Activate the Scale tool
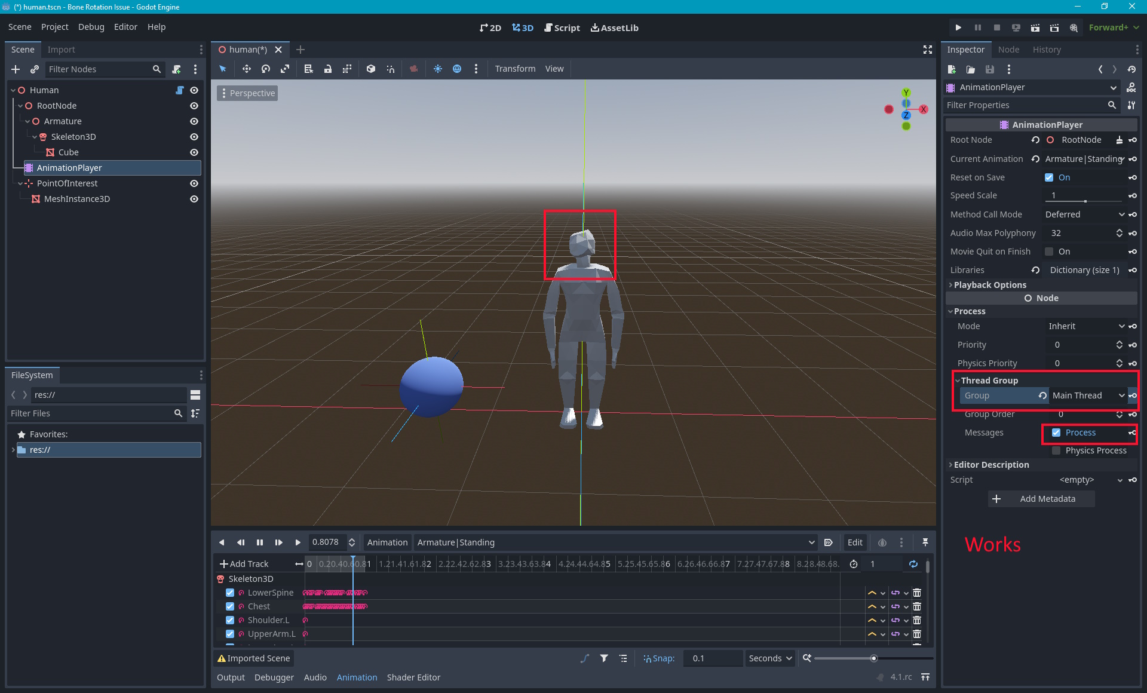This screenshot has width=1147, height=693. [285, 69]
